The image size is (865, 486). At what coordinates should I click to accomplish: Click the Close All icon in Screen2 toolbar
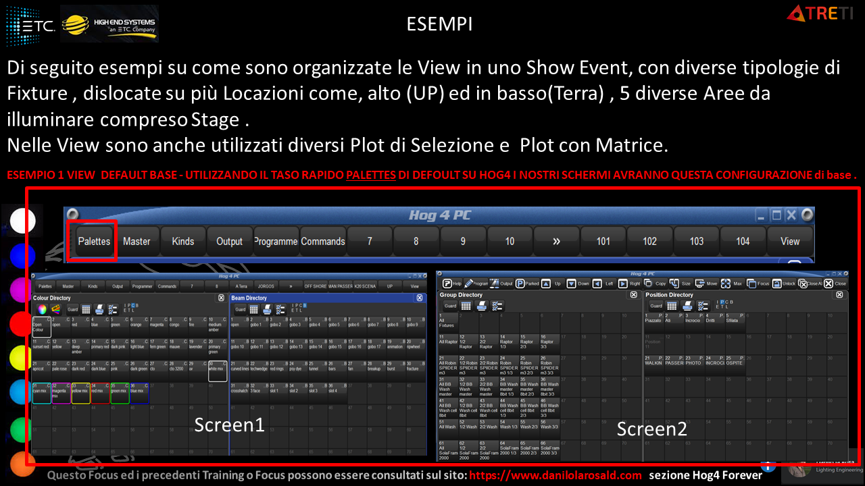(803, 283)
